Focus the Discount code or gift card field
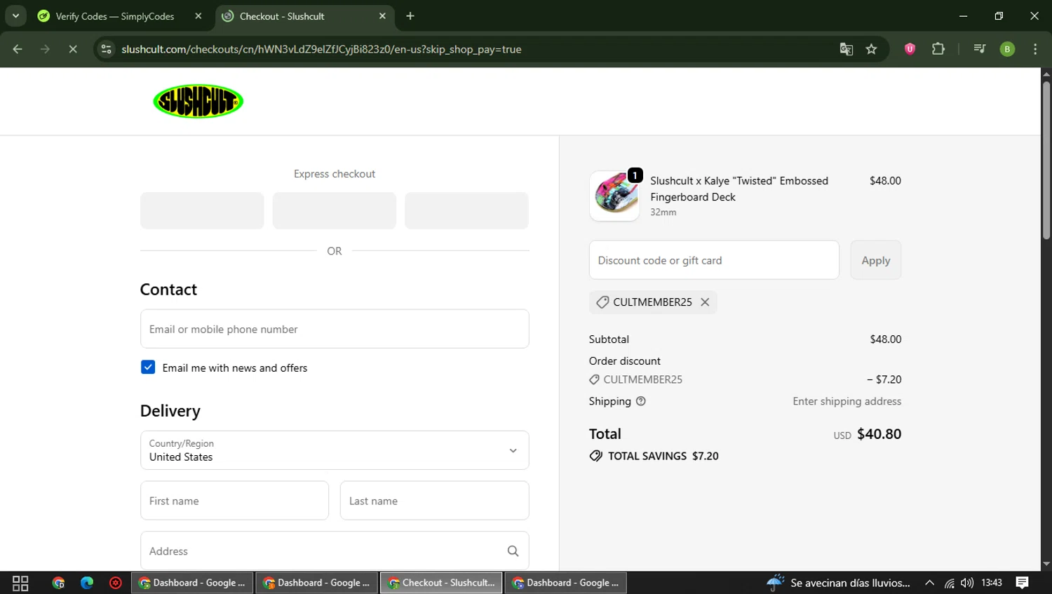Viewport: 1052px width, 594px height. point(714,260)
